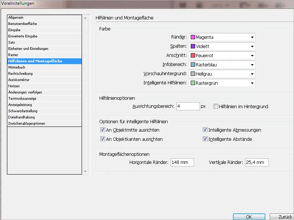Viewport: 294px width, 220px height.
Task: Enable Hilfslinien im Hintergrund checkbox
Action: coord(216,106)
